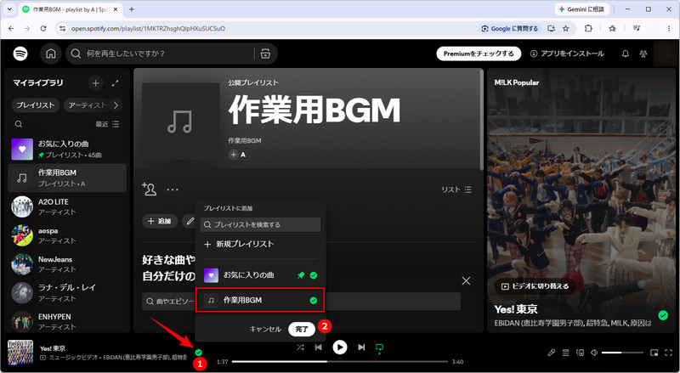Choose 新規プレイリスト in the popup

click(x=260, y=244)
